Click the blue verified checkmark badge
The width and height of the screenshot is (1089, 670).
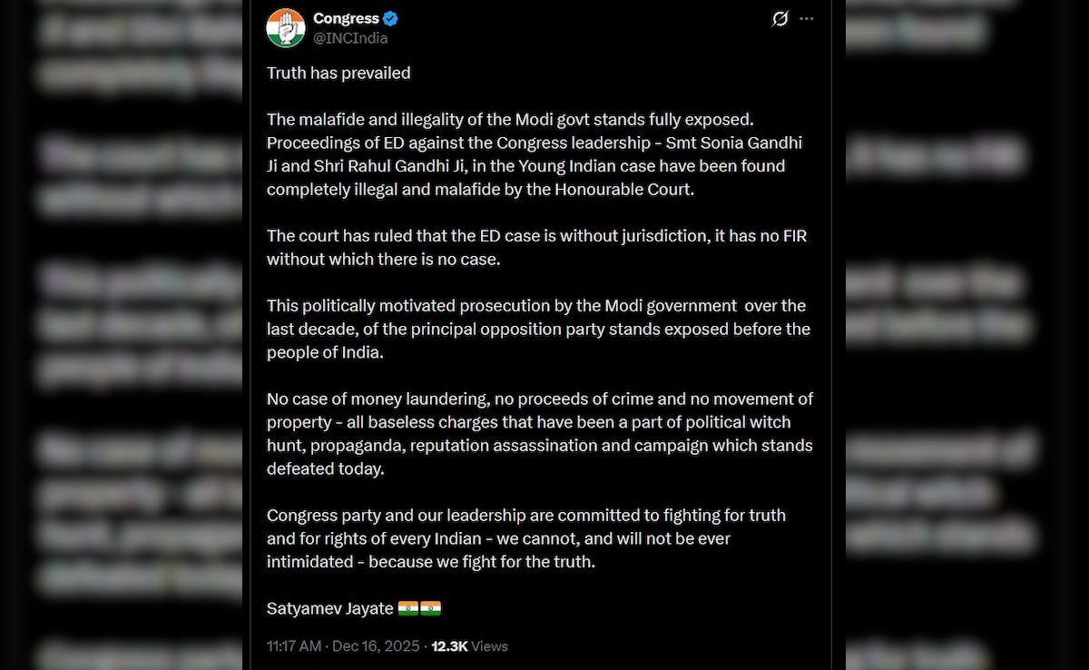[390, 18]
